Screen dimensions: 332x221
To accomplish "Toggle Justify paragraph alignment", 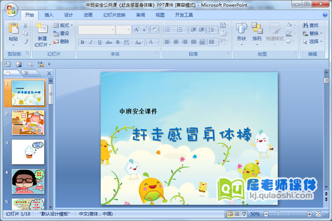I will tap(193, 42).
